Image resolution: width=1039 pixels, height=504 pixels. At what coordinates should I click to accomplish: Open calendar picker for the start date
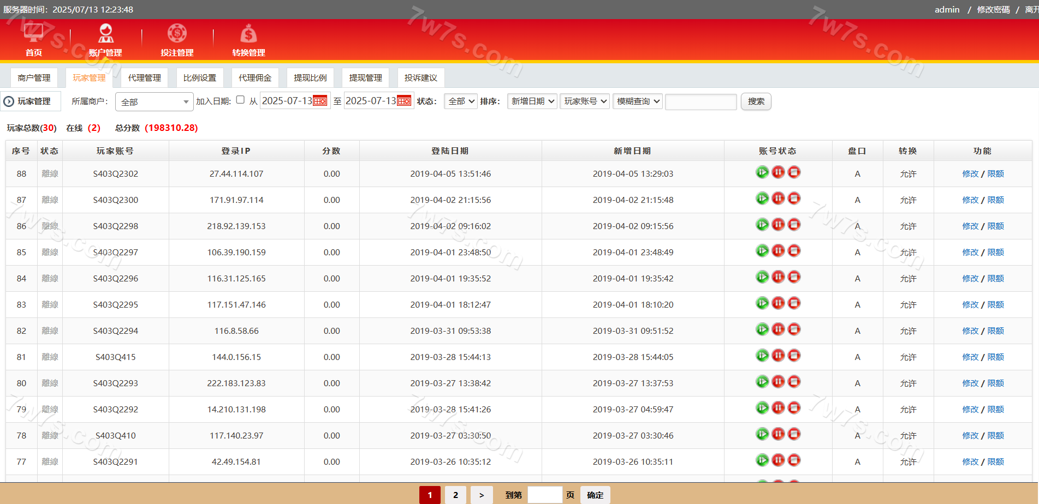tap(320, 101)
